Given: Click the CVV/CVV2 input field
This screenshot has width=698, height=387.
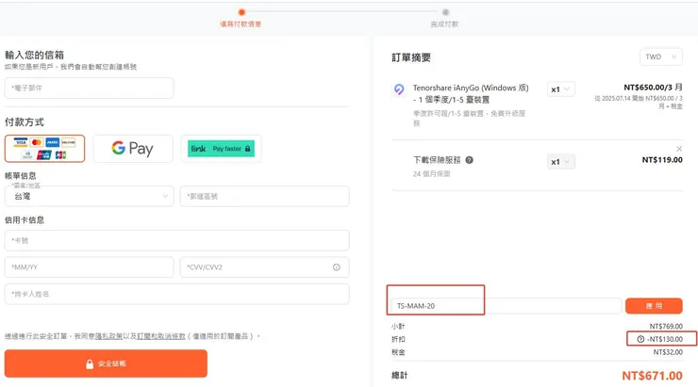Looking at the screenshot, I should pos(264,267).
